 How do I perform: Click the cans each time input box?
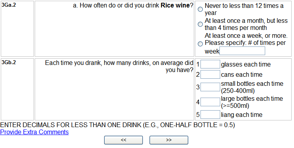point(210,74)
